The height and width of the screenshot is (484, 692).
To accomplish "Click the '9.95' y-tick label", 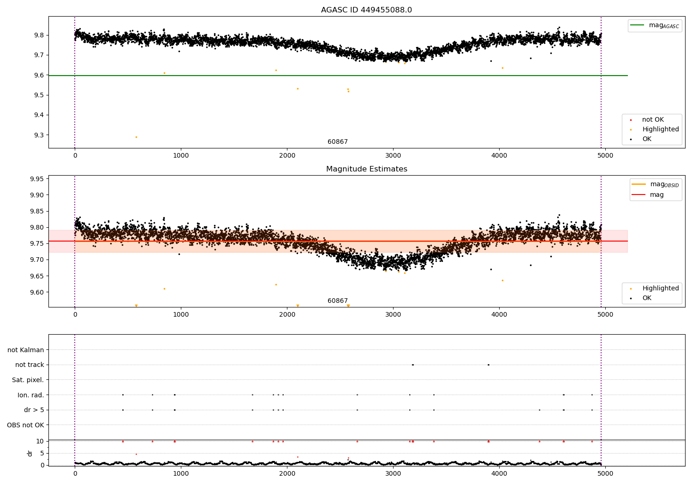I will pos(37,179).
